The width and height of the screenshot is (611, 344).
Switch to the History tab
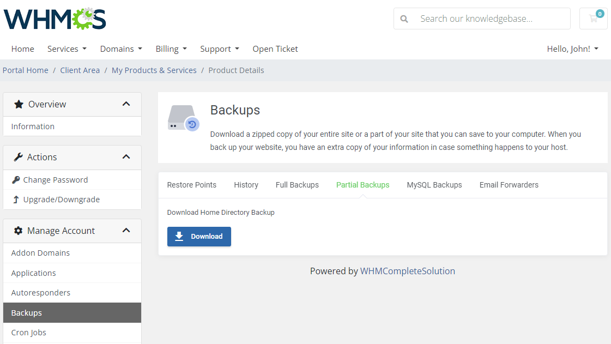coord(246,185)
